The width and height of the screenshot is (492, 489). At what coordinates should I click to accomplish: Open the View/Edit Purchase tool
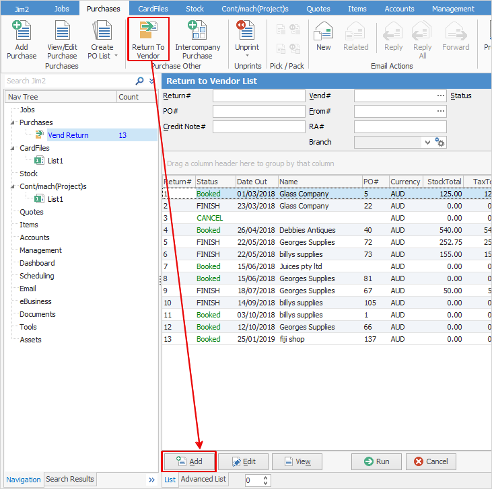pyautogui.click(x=62, y=40)
